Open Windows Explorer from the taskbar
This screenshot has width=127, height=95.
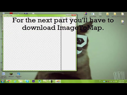(x=21, y=81)
